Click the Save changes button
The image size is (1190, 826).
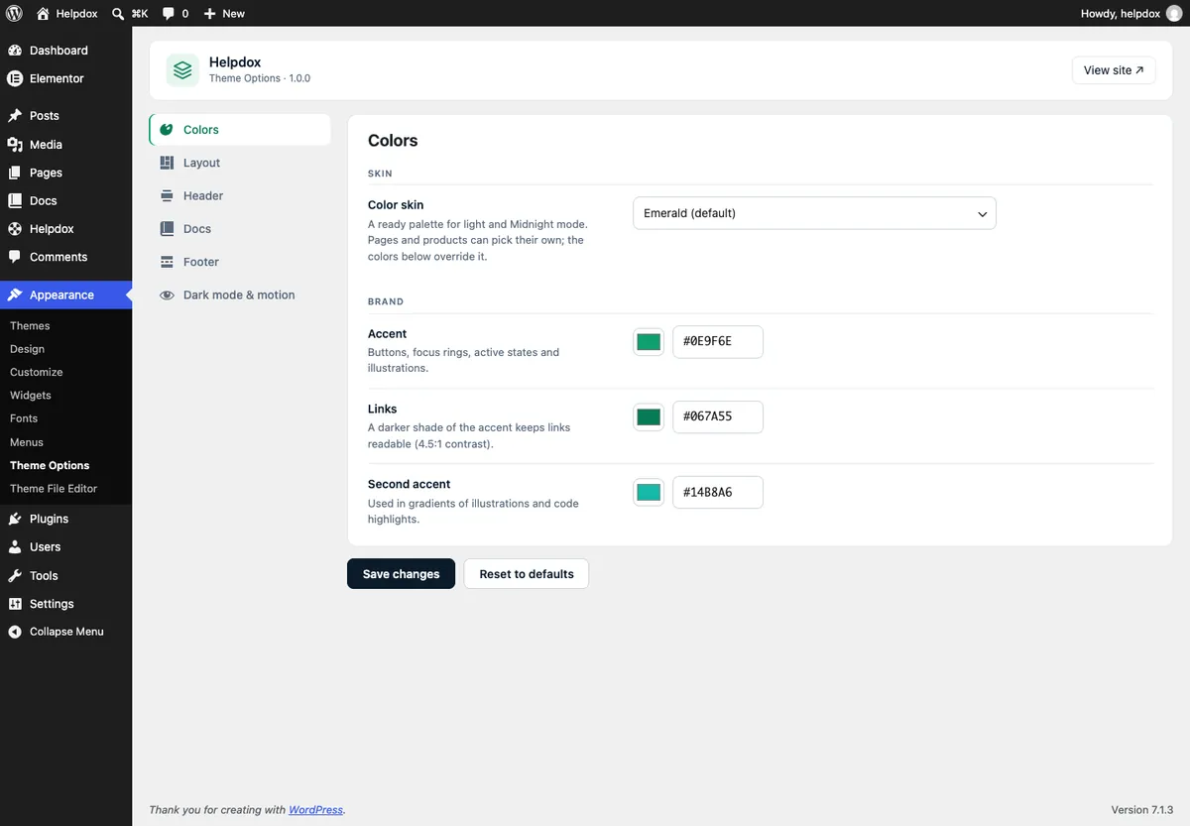click(401, 574)
